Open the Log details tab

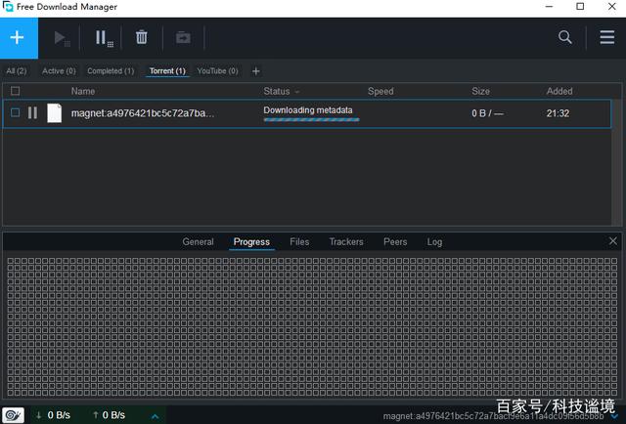[x=434, y=241]
